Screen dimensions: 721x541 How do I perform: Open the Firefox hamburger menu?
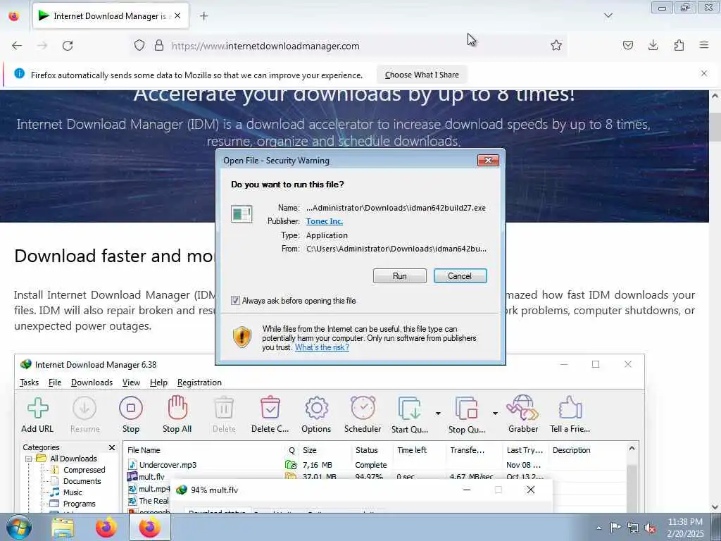[704, 45]
